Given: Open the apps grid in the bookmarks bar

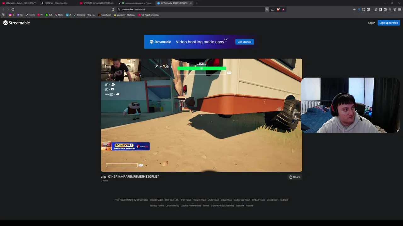Looking at the screenshot, I should point(3,15).
